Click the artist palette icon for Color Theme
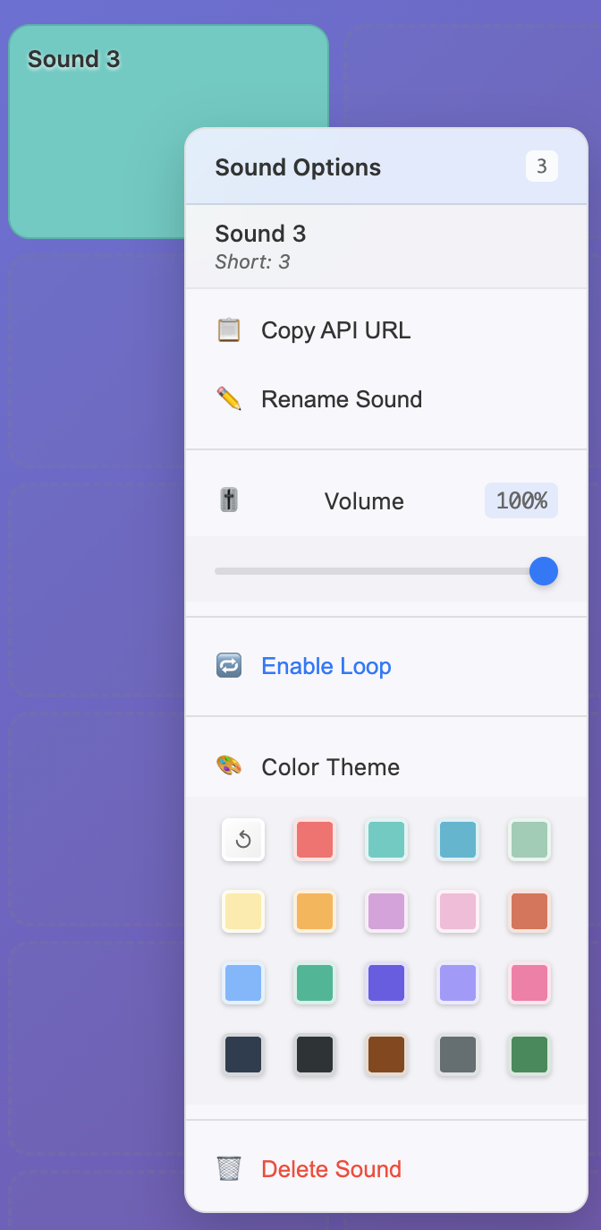The image size is (601, 1230). click(230, 766)
